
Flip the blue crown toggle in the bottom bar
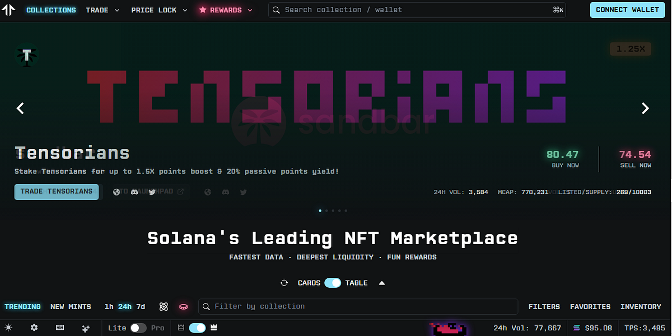[197, 328]
